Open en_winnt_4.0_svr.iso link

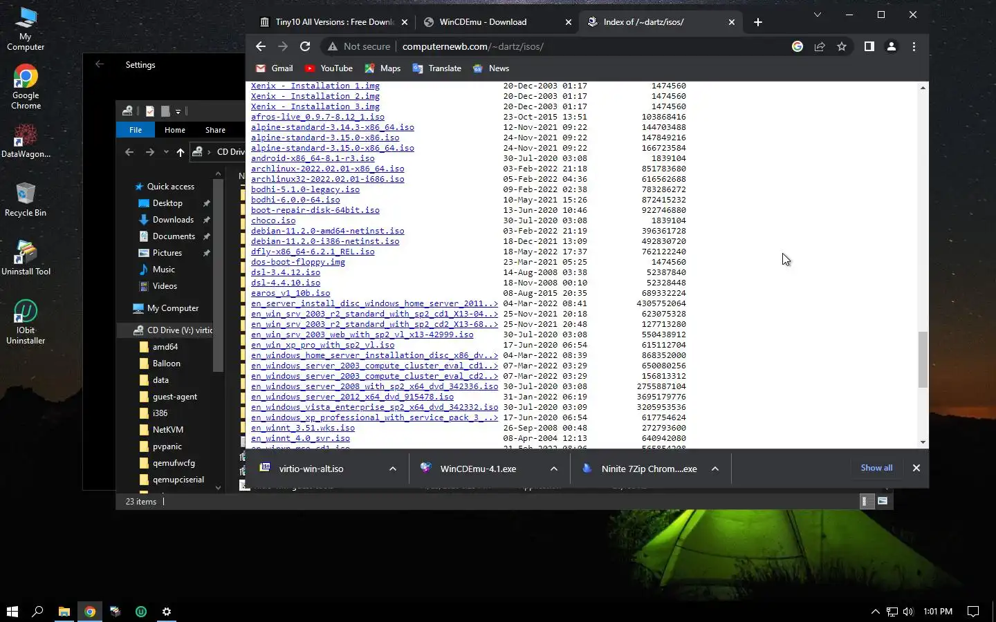click(x=300, y=438)
